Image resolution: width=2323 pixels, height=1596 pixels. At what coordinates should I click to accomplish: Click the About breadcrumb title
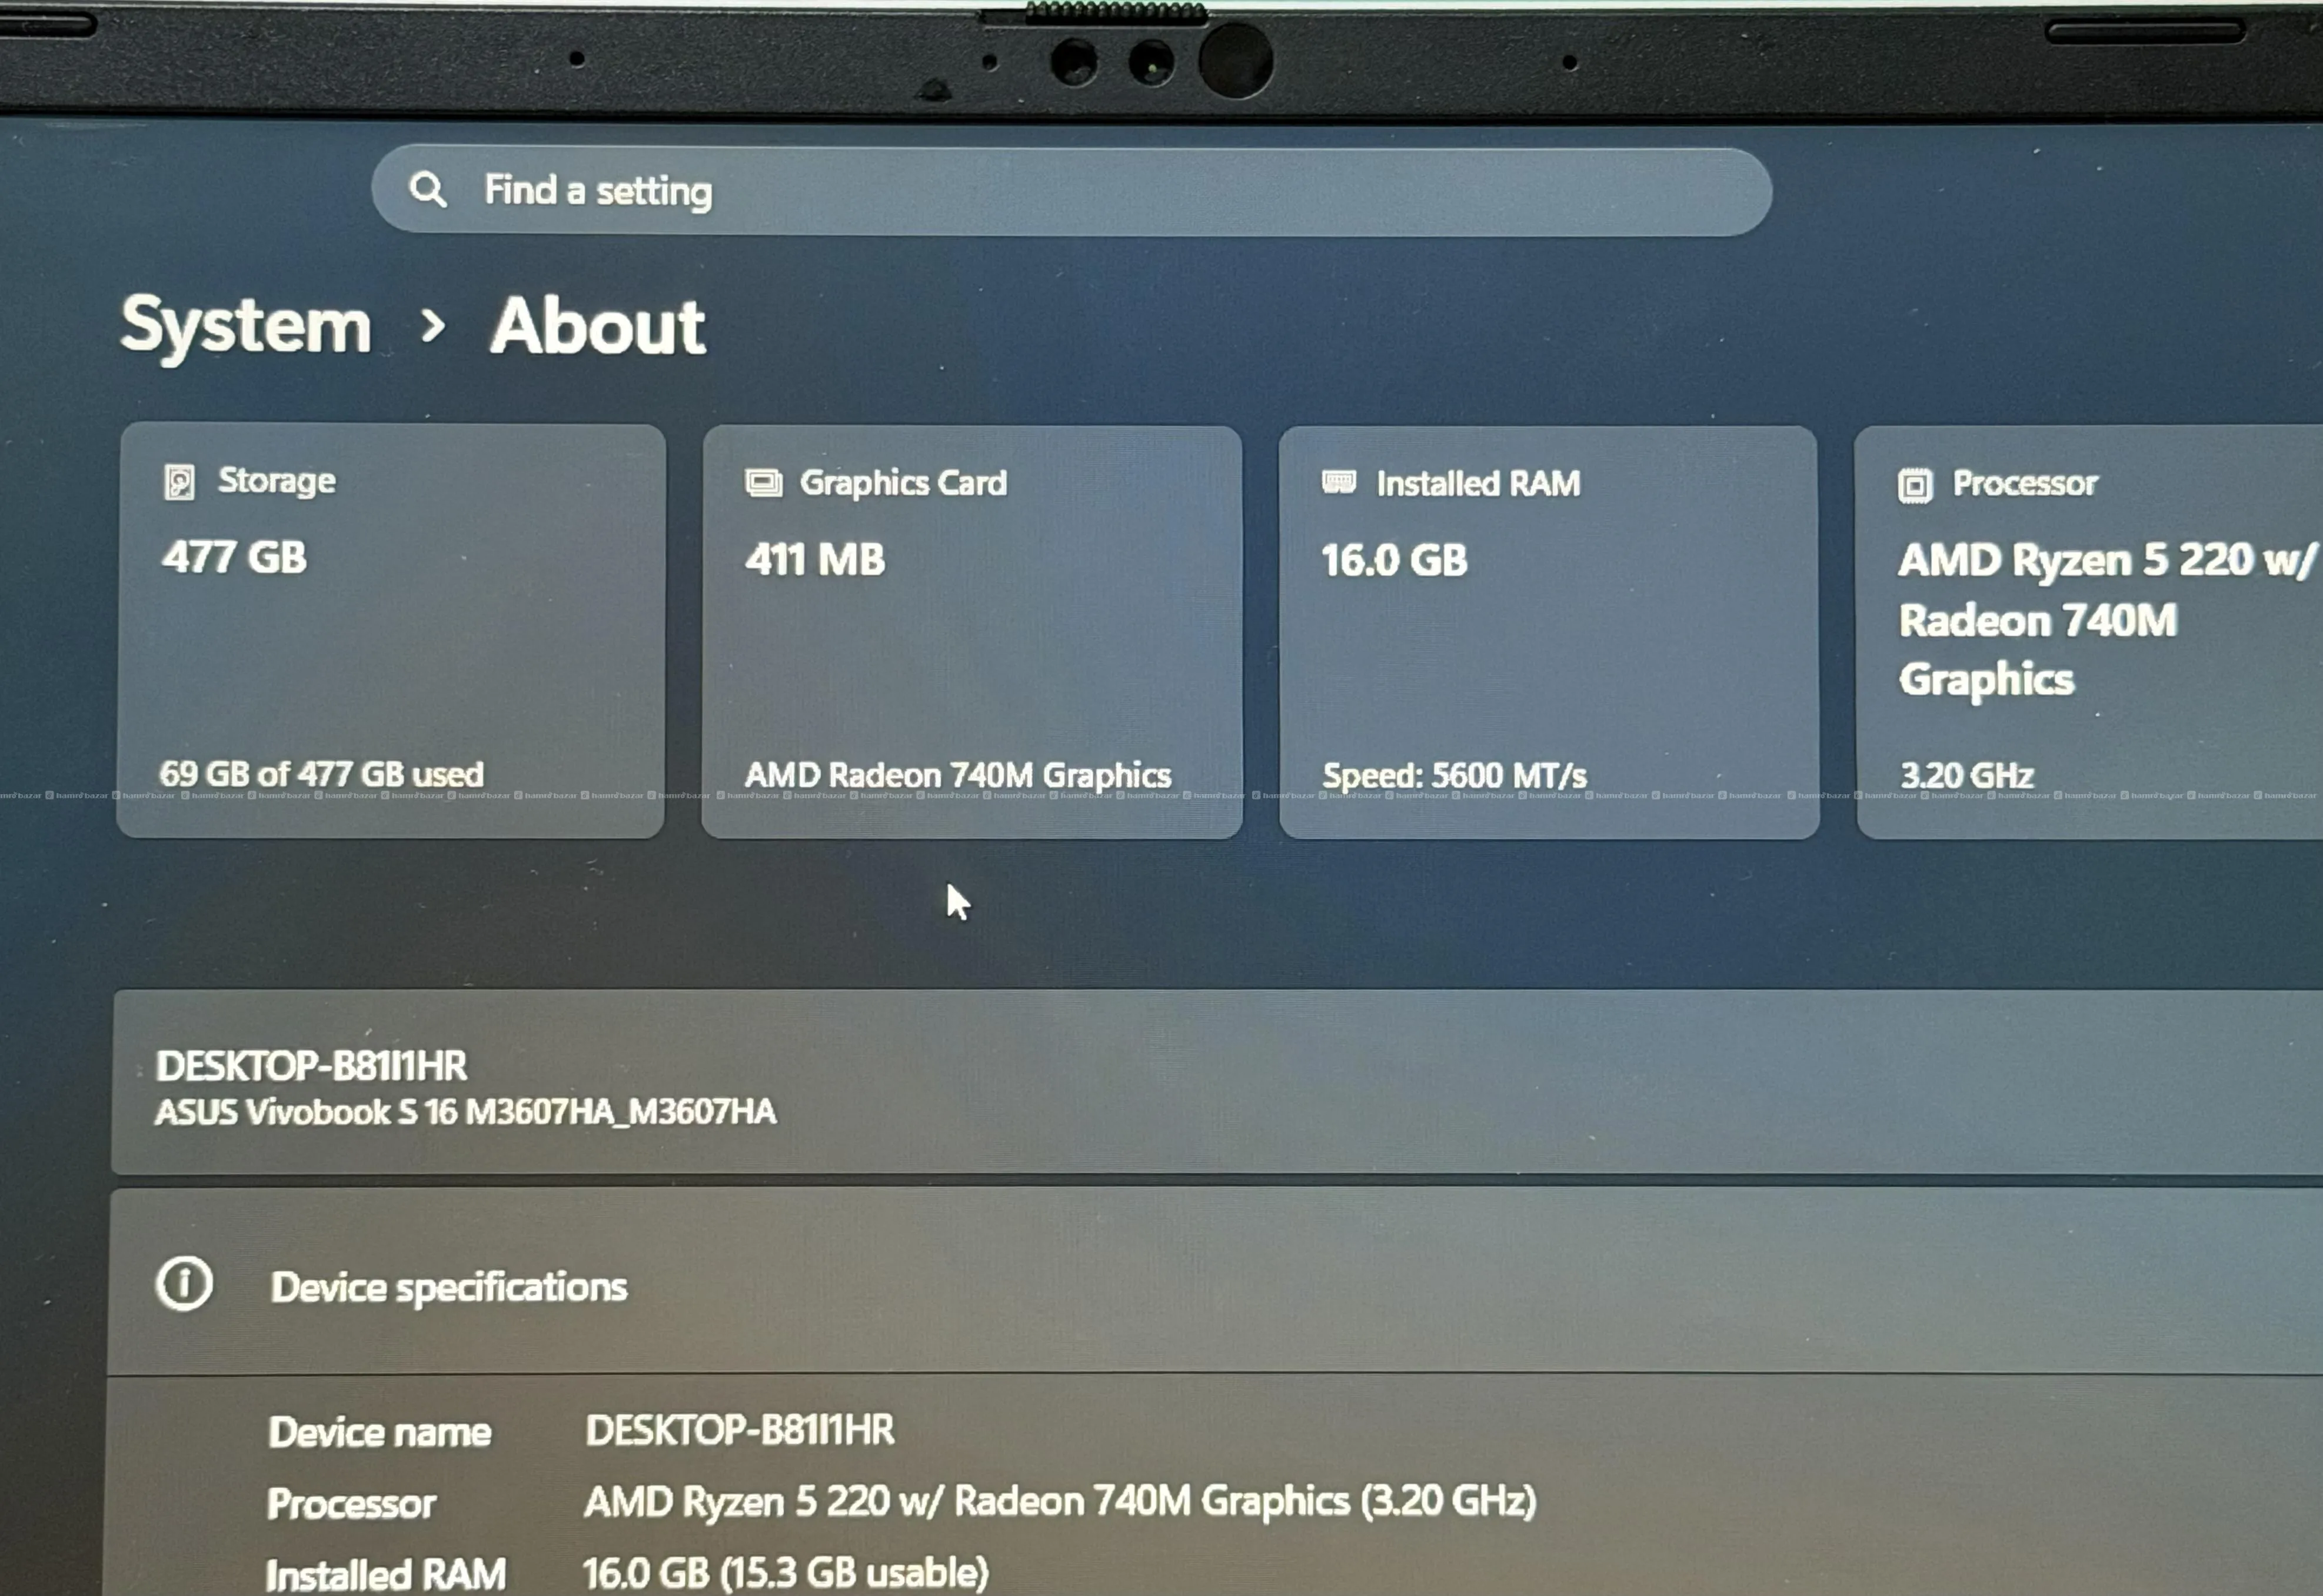point(598,326)
